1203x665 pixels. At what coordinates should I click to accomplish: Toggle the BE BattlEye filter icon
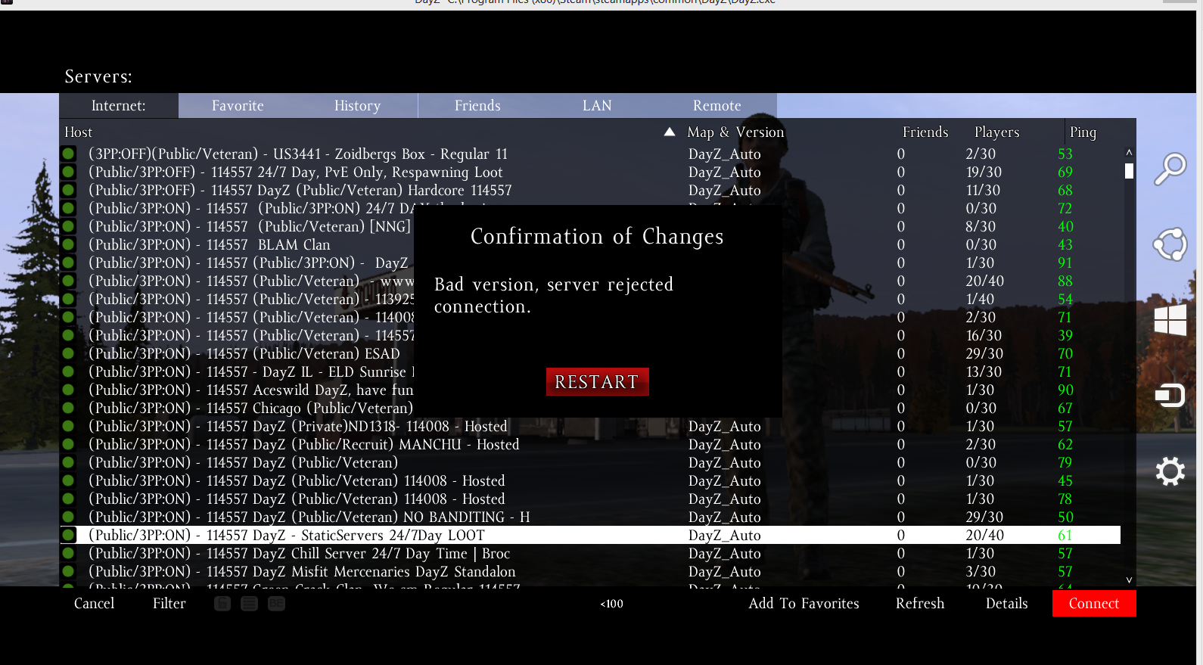[276, 603]
